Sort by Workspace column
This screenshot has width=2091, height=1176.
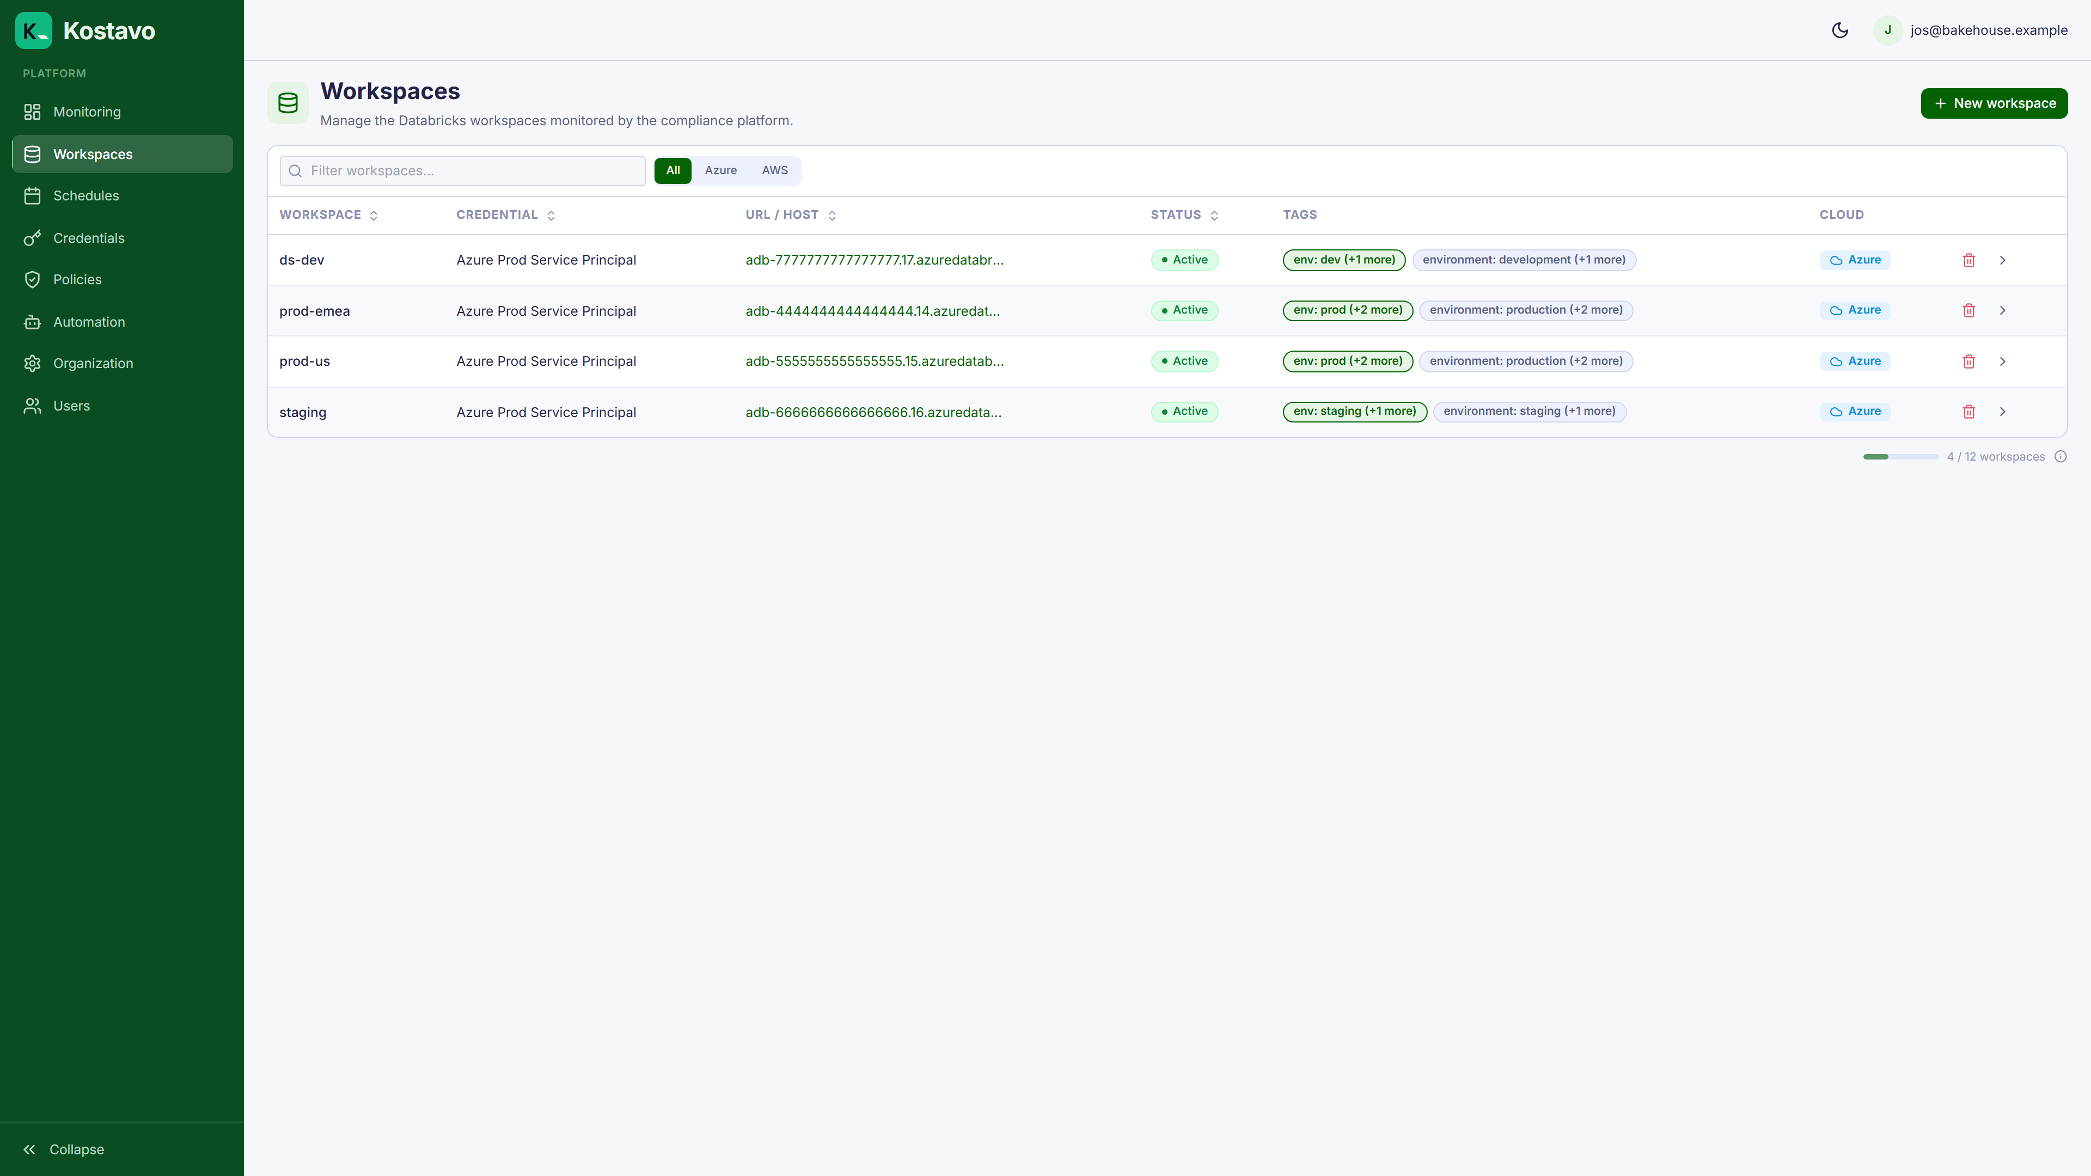[x=329, y=215]
